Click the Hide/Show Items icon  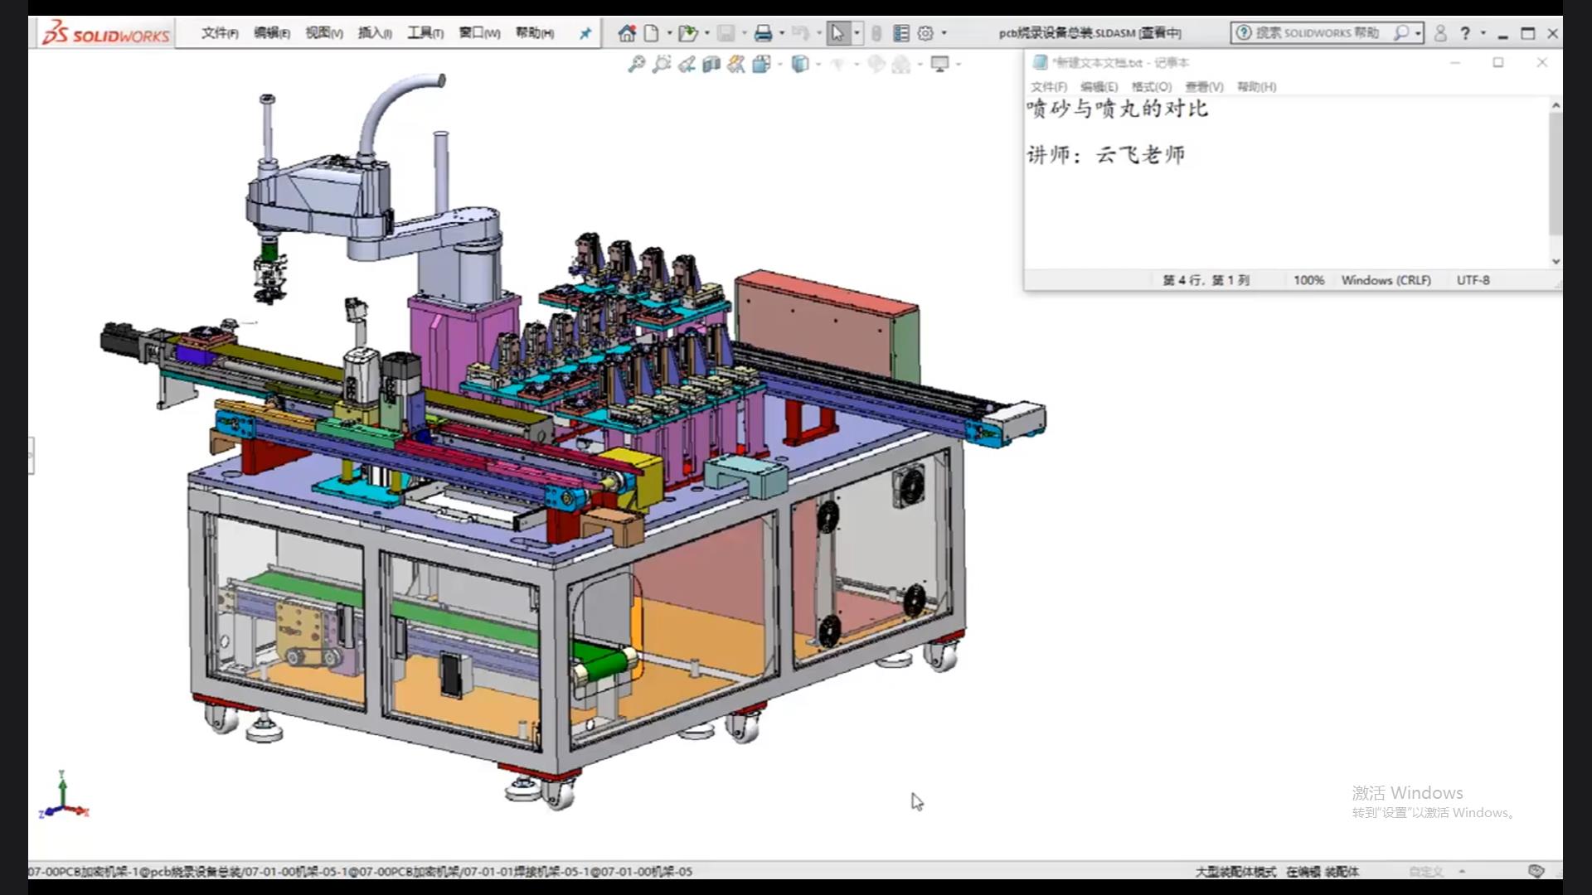tap(837, 64)
